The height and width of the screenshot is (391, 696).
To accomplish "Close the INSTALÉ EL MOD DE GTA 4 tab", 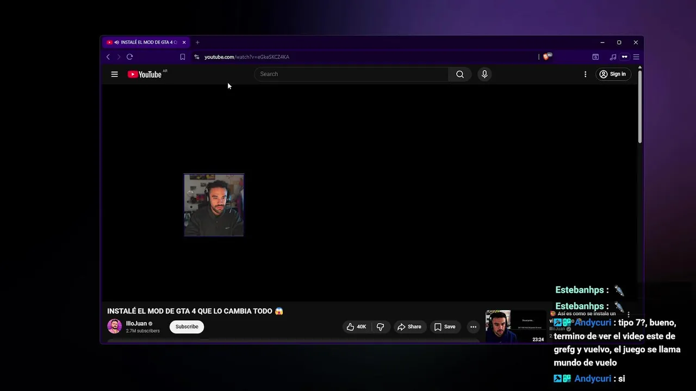I will (184, 42).
